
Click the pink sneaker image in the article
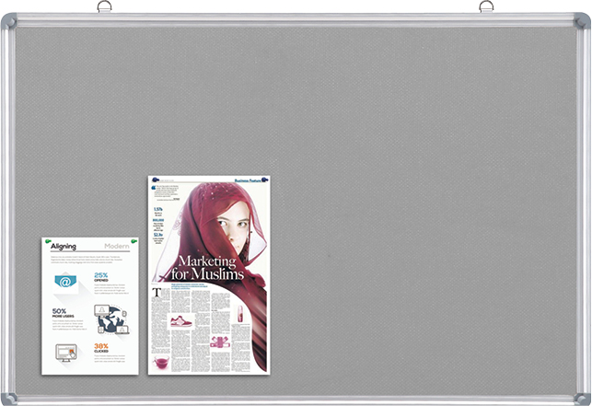tap(180, 321)
